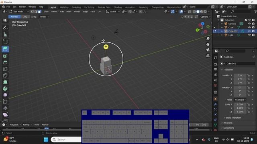
Task: Click the Scale X value field
Action: pos(240,104)
